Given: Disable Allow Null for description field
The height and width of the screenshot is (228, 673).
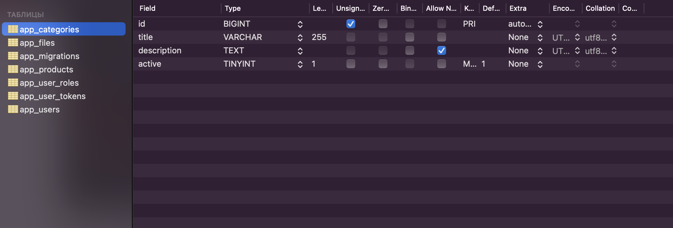Looking at the screenshot, I should tap(442, 50).
